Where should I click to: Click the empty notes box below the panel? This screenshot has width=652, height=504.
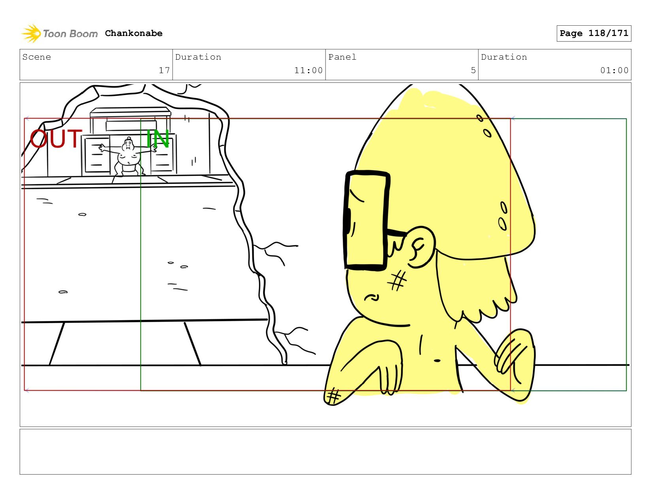pyautogui.click(x=325, y=452)
